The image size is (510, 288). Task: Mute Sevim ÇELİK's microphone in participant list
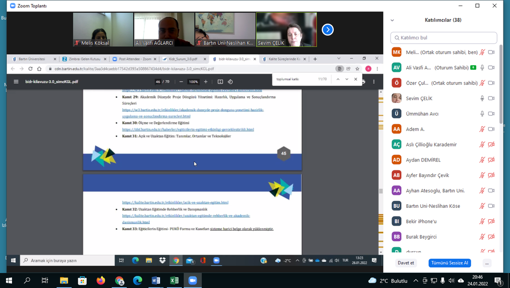[482, 98]
